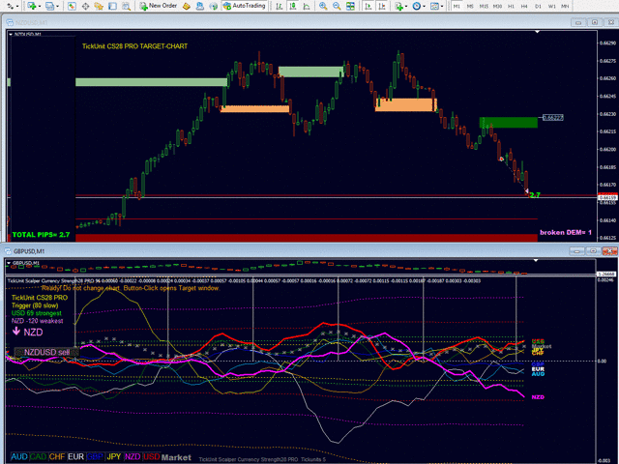
Task: Toggle the EUR currency line
Action: [x=75, y=457]
